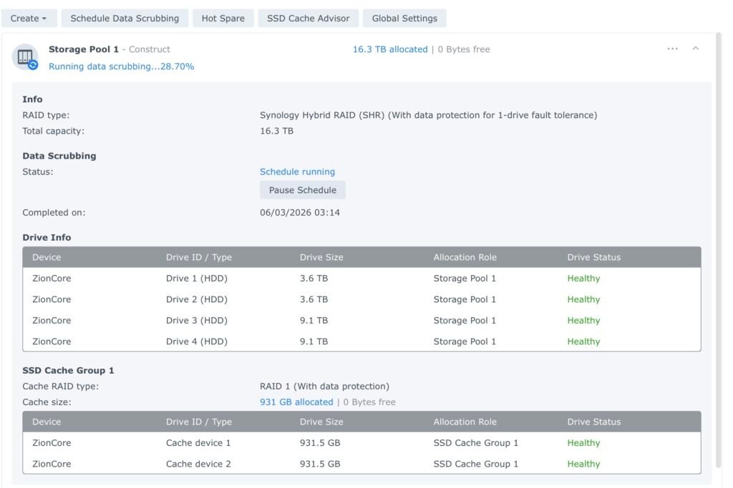Click the Storage Pool 1 title text
Viewport: 733px width, 488px height.
(x=84, y=49)
